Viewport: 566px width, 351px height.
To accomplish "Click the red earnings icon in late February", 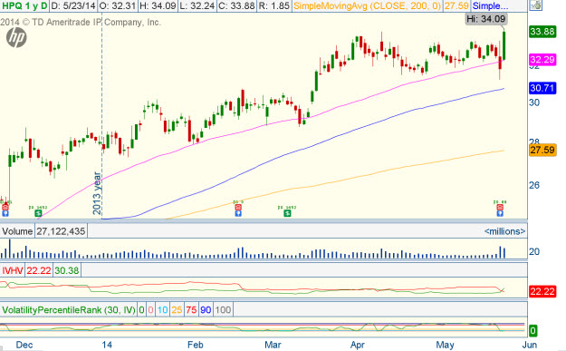I will point(238,207).
